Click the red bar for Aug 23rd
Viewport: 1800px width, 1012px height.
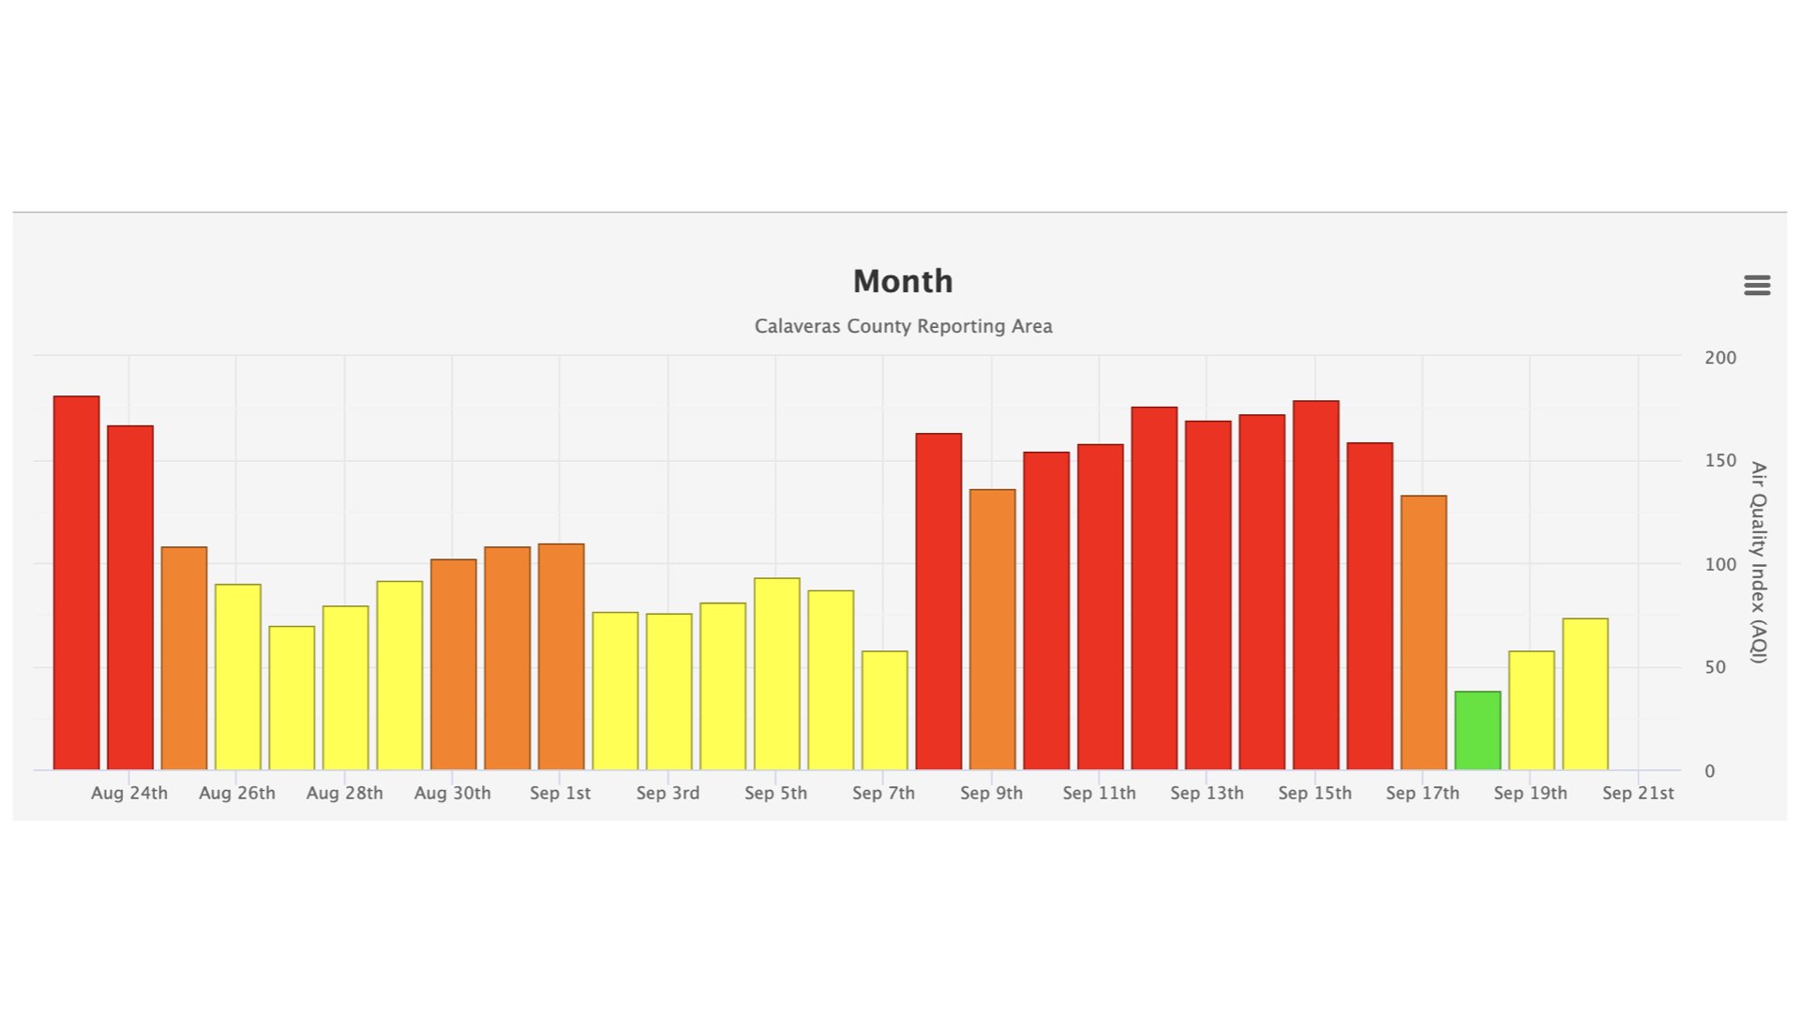point(76,583)
